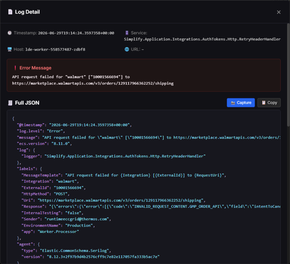Click the "agent" JSON key
This screenshot has width=290, height=264.
26,244
